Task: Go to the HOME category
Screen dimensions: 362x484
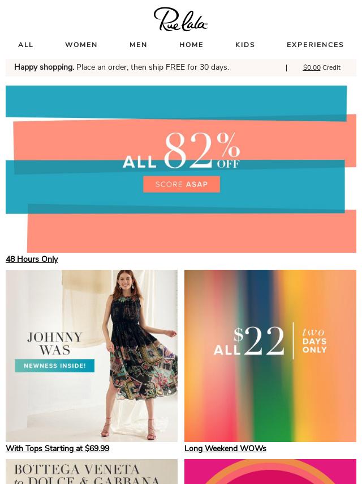Action: pyautogui.click(x=191, y=45)
